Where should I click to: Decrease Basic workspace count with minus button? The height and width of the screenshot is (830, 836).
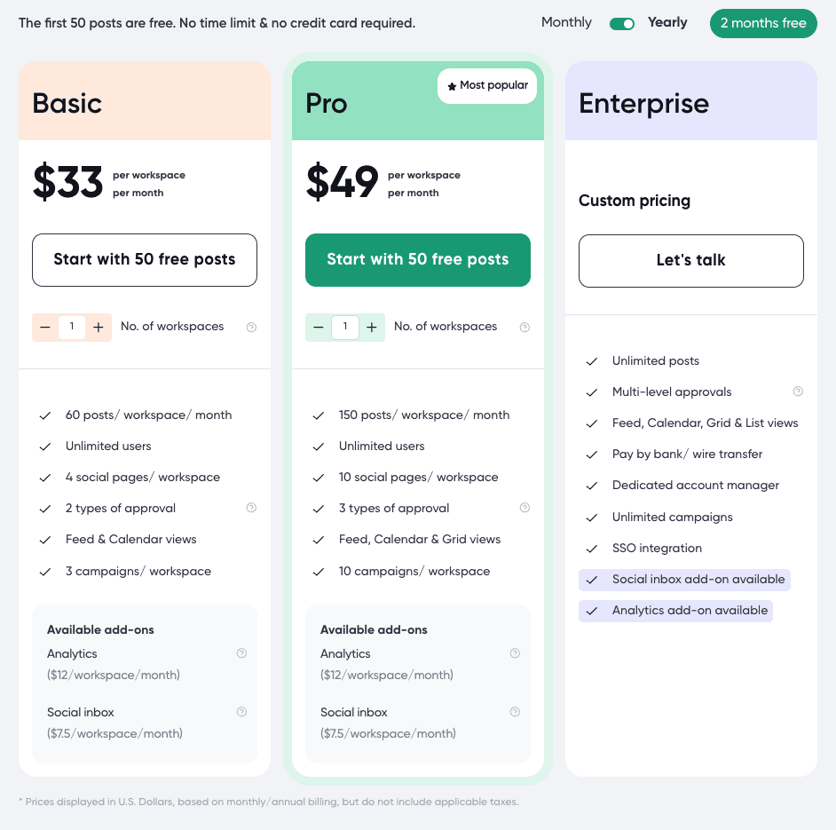(x=45, y=327)
